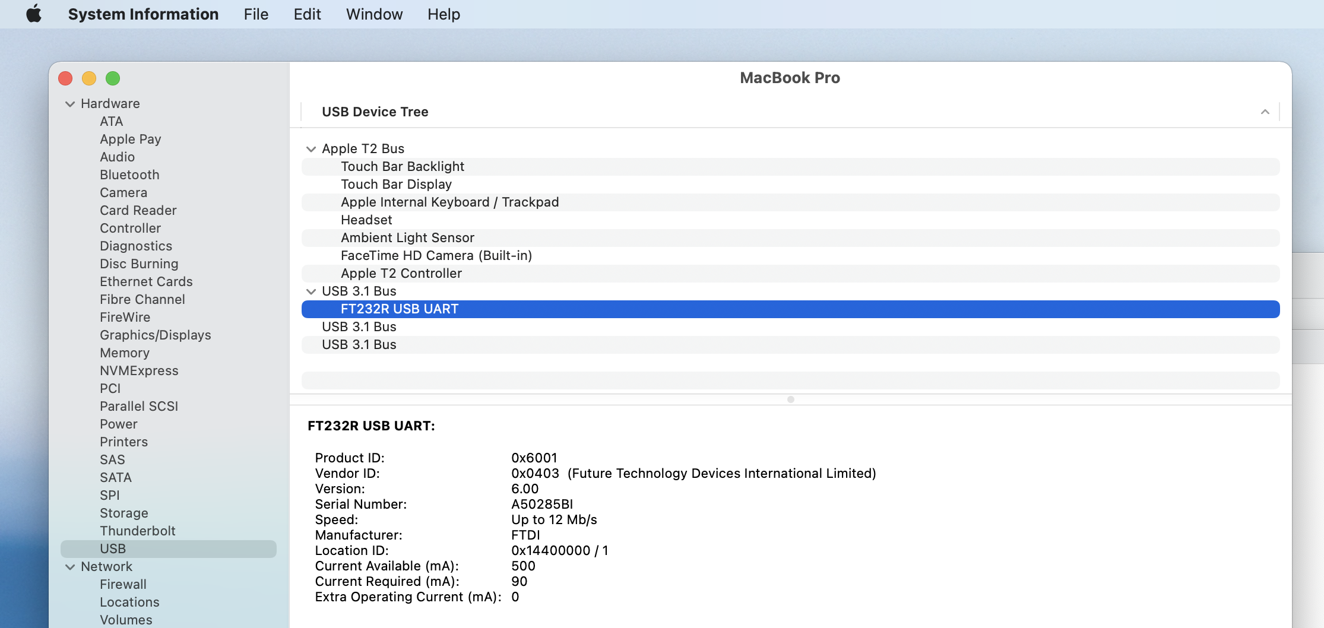The height and width of the screenshot is (628, 1324).
Task: Select Apple Internal Keyboard / Trackpad
Action: pyautogui.click(x=790, y=202)
